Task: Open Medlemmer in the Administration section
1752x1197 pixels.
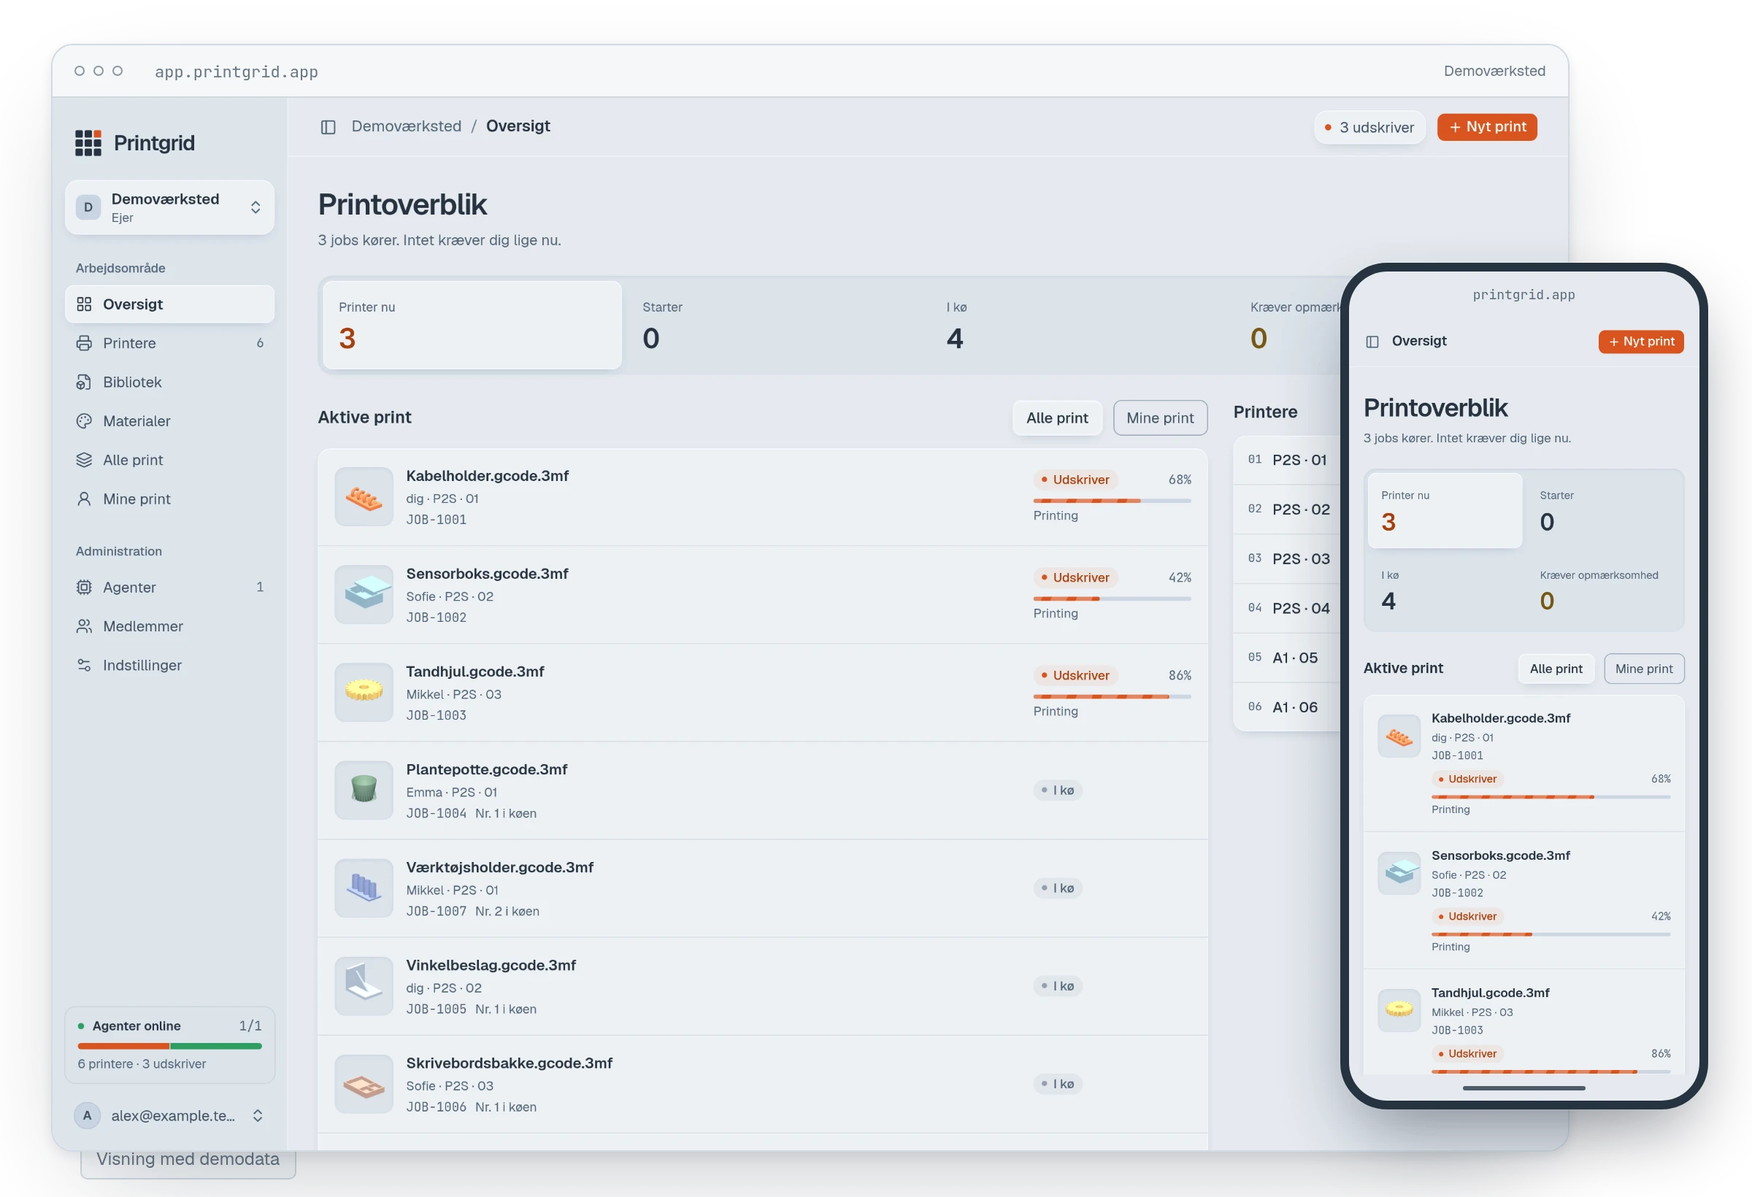Action: point(169,626)
